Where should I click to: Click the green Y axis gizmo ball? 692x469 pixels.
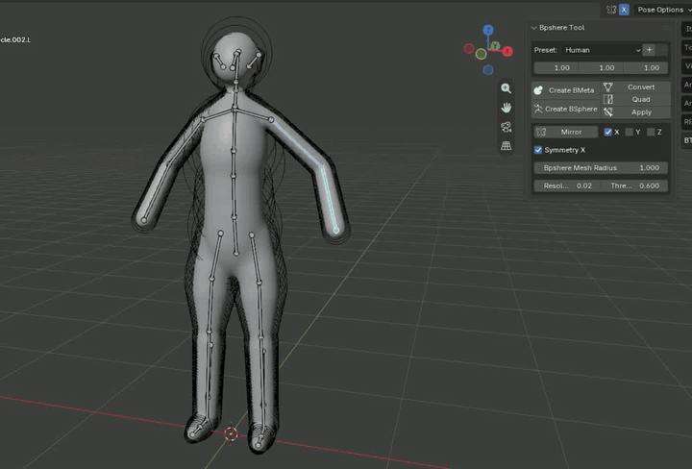(x=495, y=45)
